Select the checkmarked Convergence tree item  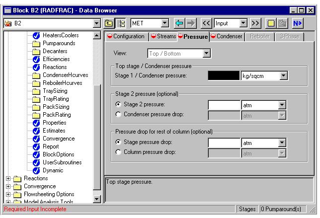coord(59,139)
